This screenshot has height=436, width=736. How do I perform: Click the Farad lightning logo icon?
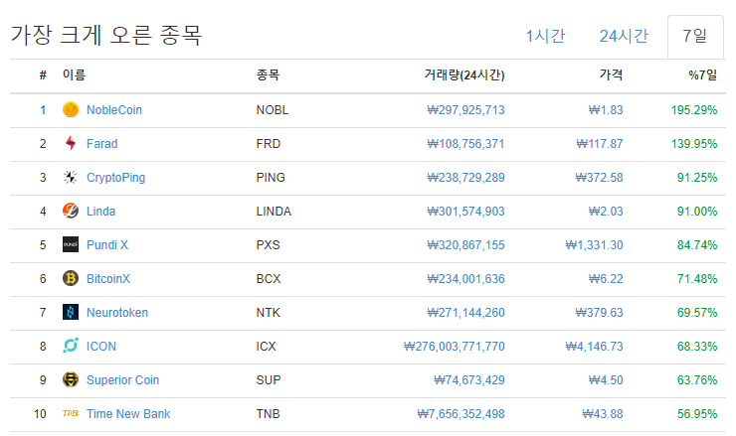(71, 144)
